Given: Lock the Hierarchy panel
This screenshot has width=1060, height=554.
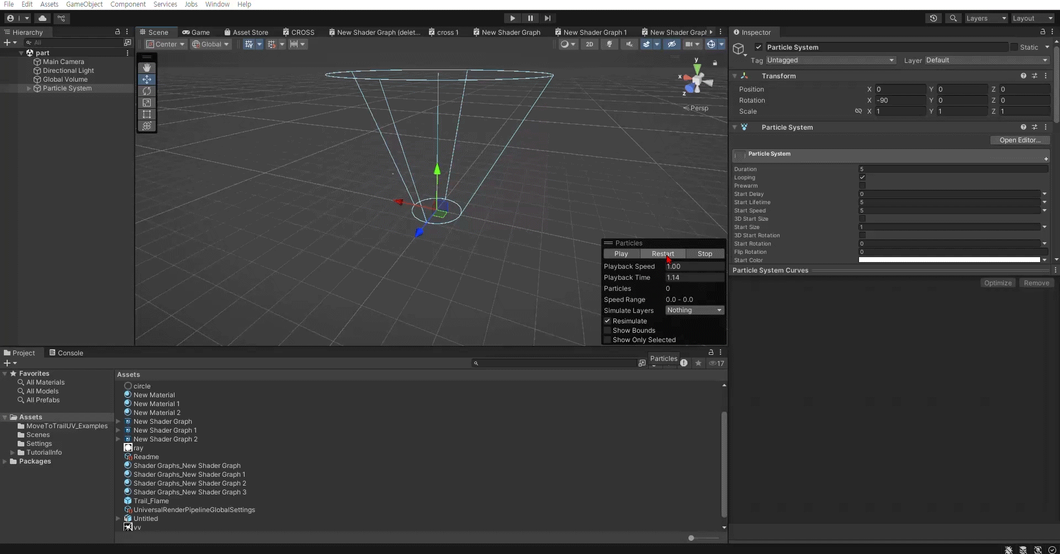Looking at the screenshot, I should click(x=118, y=32).
